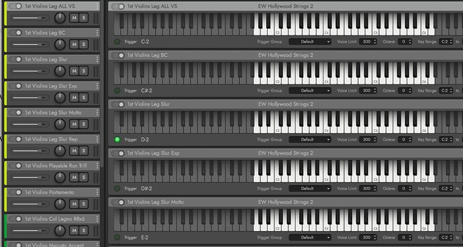This screenshot has width=463, height=247.
Task: Click trigger indicator light for D#-2 keyswitch
Action: click(117, 188)
